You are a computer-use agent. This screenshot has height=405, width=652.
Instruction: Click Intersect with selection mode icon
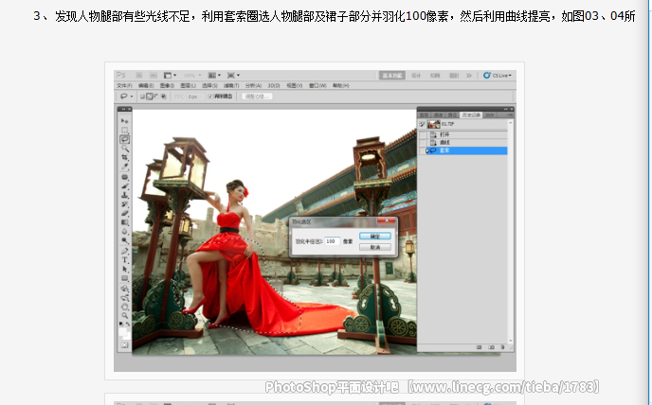(164, 97)
